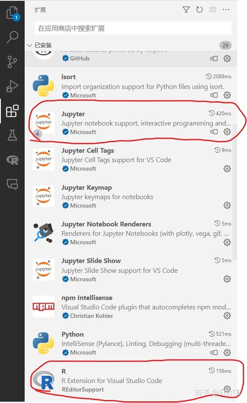Open the Jupyter extension settings gear
Image resolution: width=247 pixels, height=403 pixels.
point(227,132)
